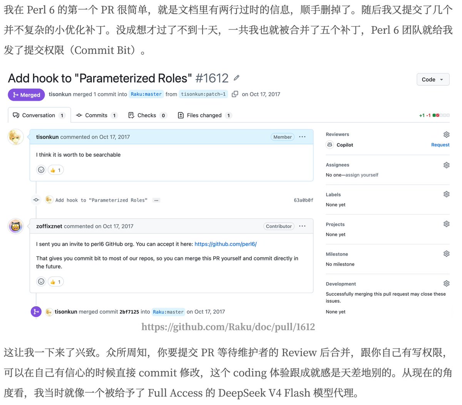This screenshot has width=462, height=405.
Task: Click the Checks tab icon
Action: [x=131, y=115]
